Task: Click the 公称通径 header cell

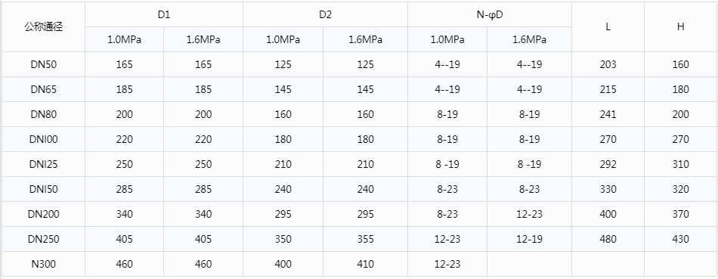Action: pos(44,27)
